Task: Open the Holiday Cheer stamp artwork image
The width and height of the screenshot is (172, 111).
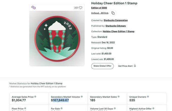Action: click(57, 38)
